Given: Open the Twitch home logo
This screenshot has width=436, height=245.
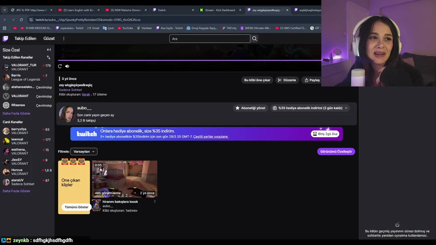Looking at the screenshot, I should 5,38.
